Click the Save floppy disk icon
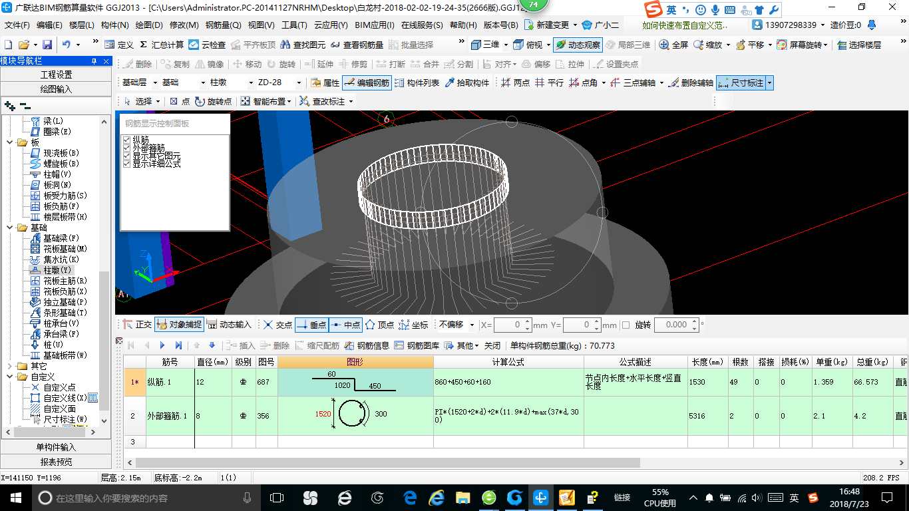The width and height of the screenshot is (909, 511). click(47, 45)
